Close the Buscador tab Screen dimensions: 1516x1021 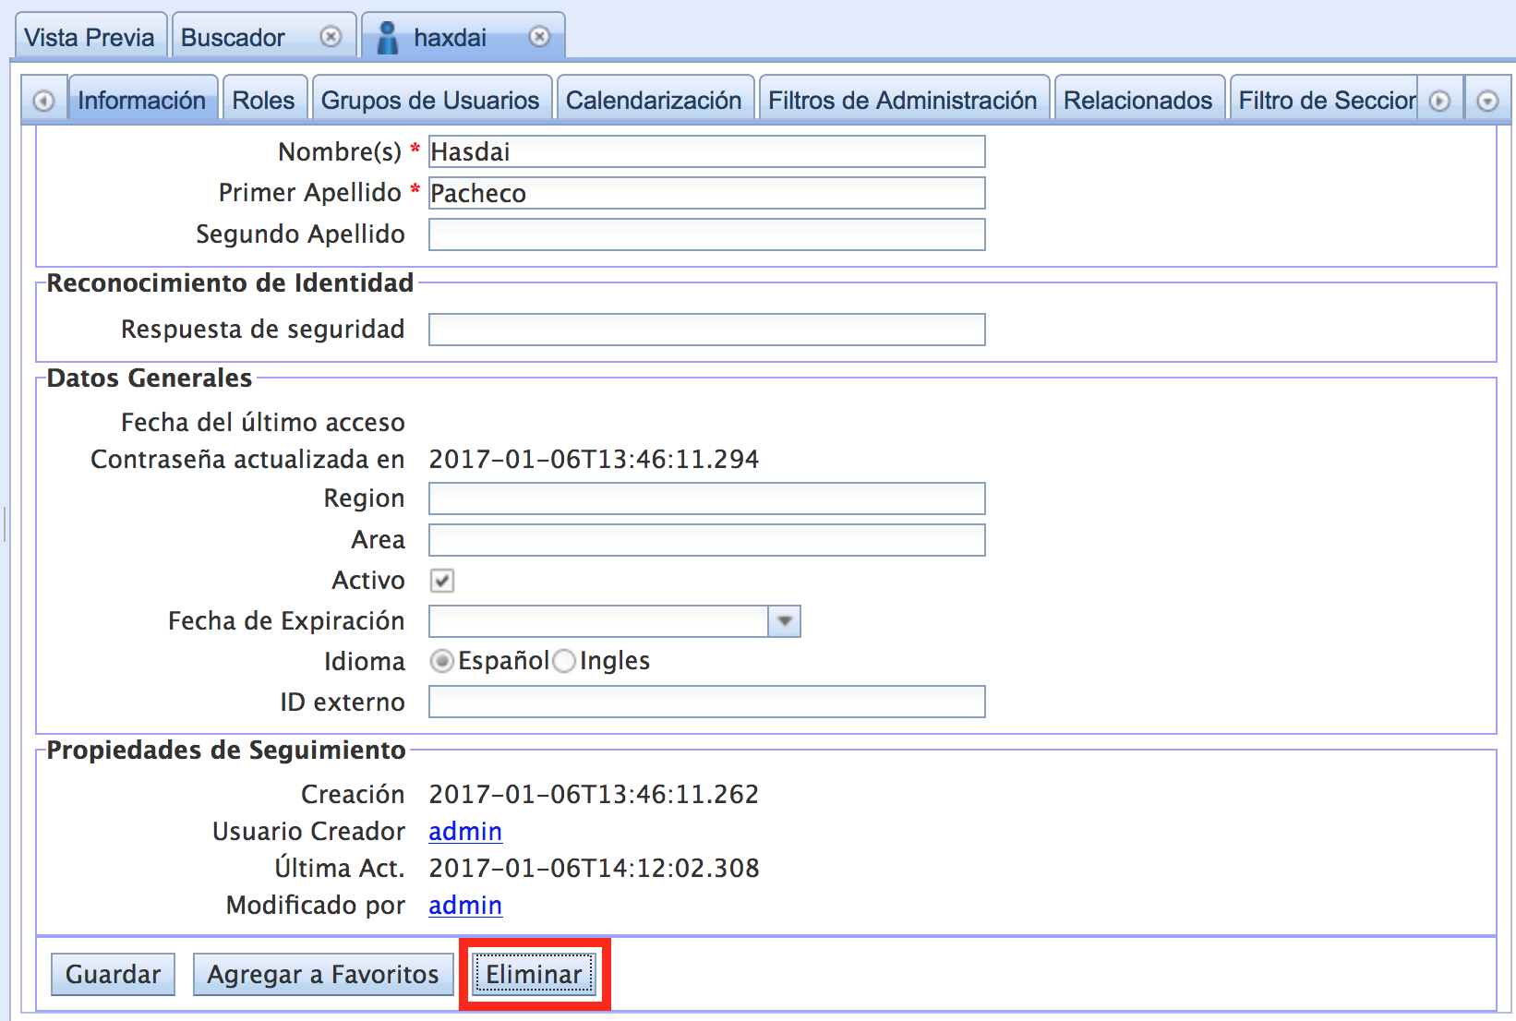(x=331, y=36)
